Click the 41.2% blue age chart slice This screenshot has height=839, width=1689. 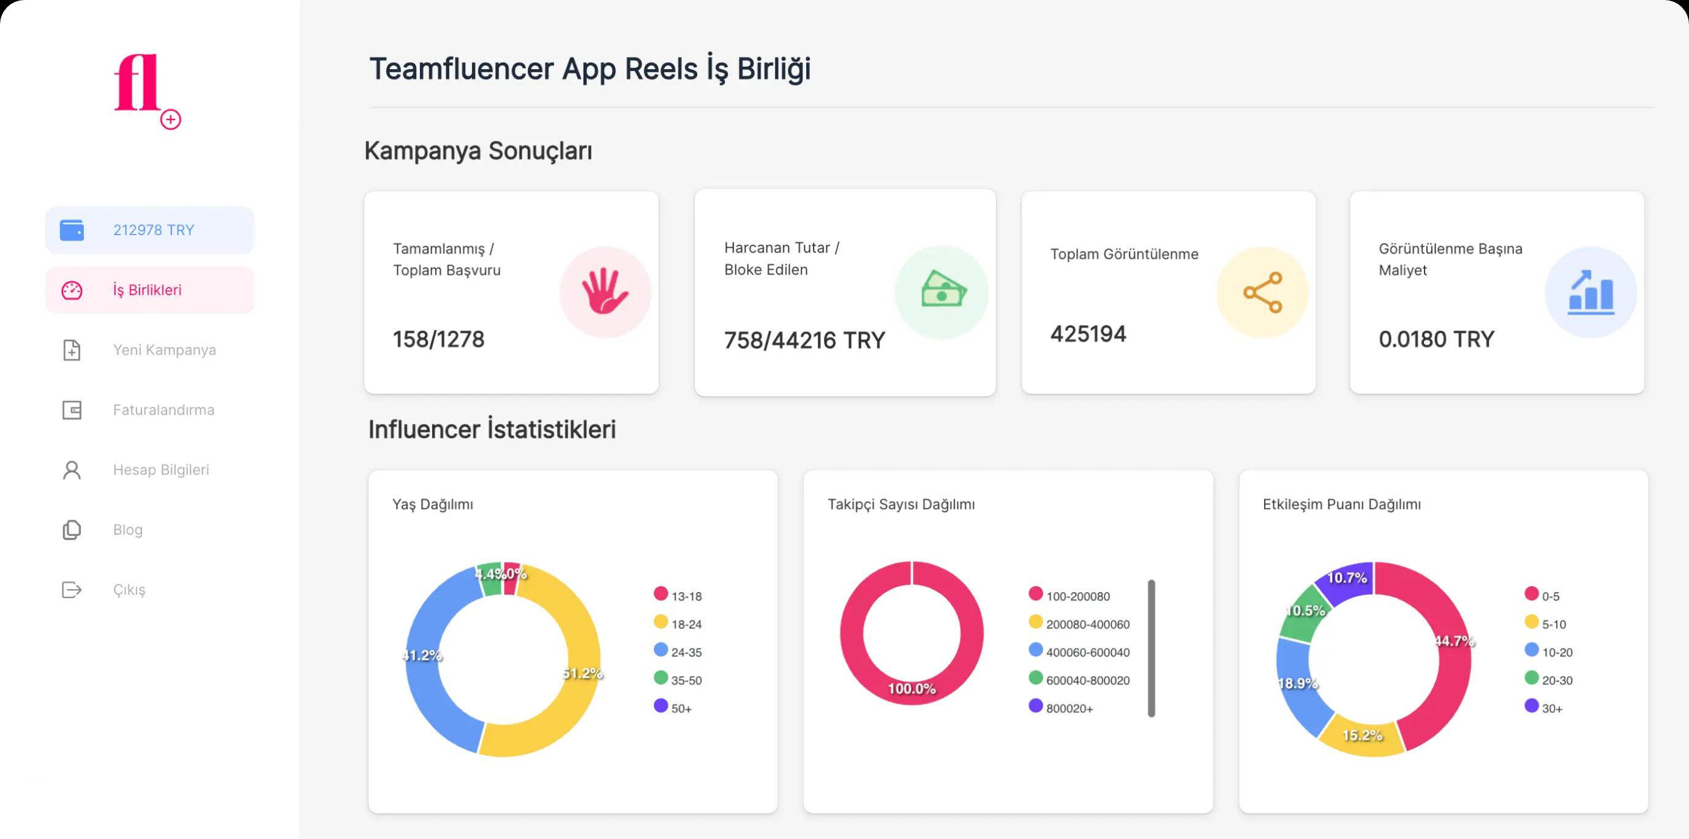coord(423,655)
